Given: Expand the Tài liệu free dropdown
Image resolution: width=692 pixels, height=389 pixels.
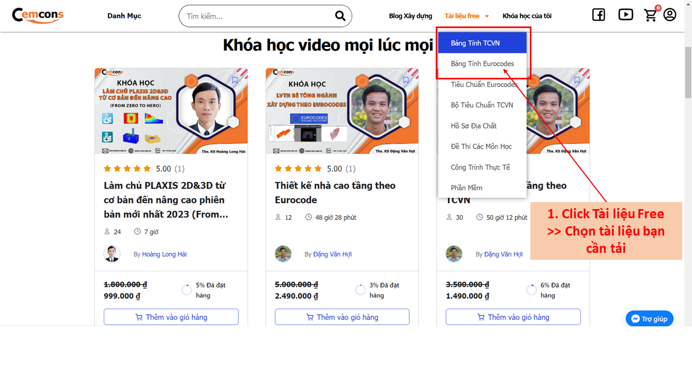Looking at the screenshot, I should 467,16.
